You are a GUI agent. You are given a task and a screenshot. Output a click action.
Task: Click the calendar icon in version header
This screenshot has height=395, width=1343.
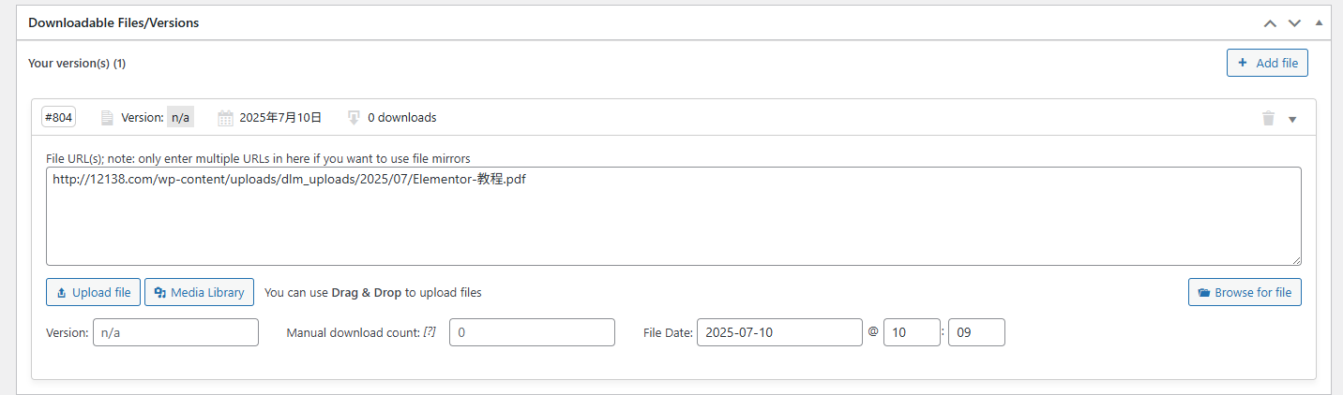tap(225, 118)
